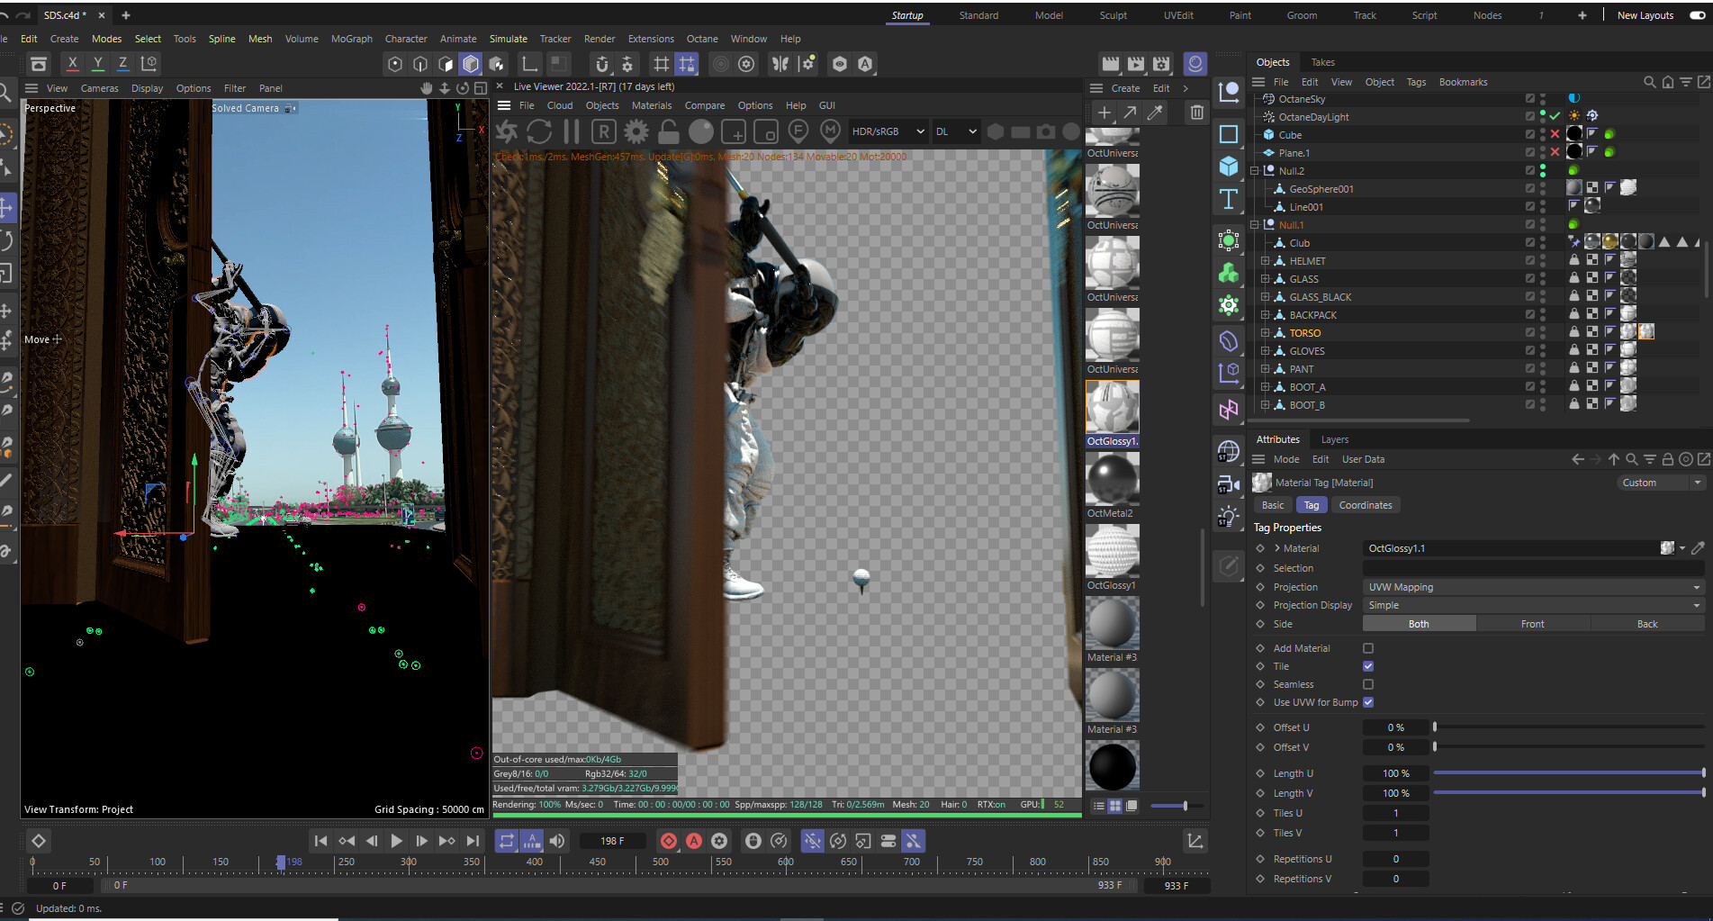Open the HDR/sRGB color space dropdown

pyautogui.click(x=887, y=132)
